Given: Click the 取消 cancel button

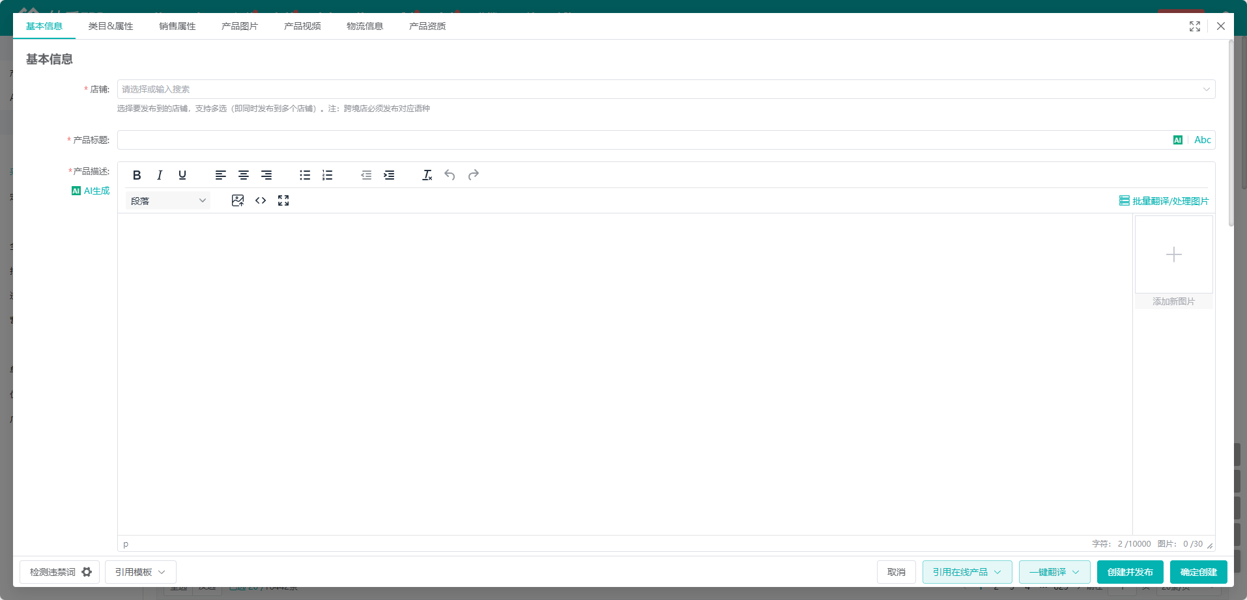Looking at the screenshot, I should [x=896, y=572].
